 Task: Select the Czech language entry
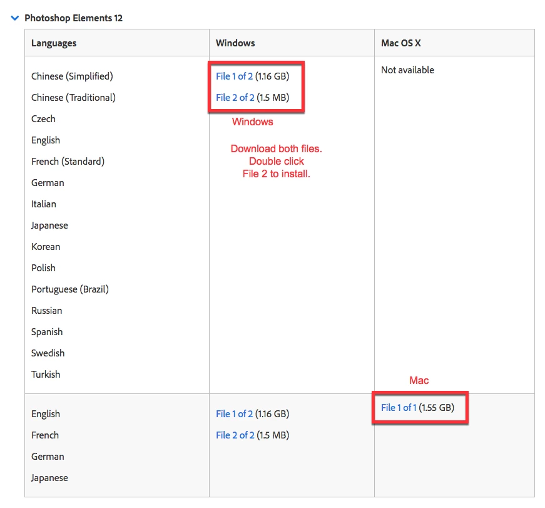tap(43, 119)
